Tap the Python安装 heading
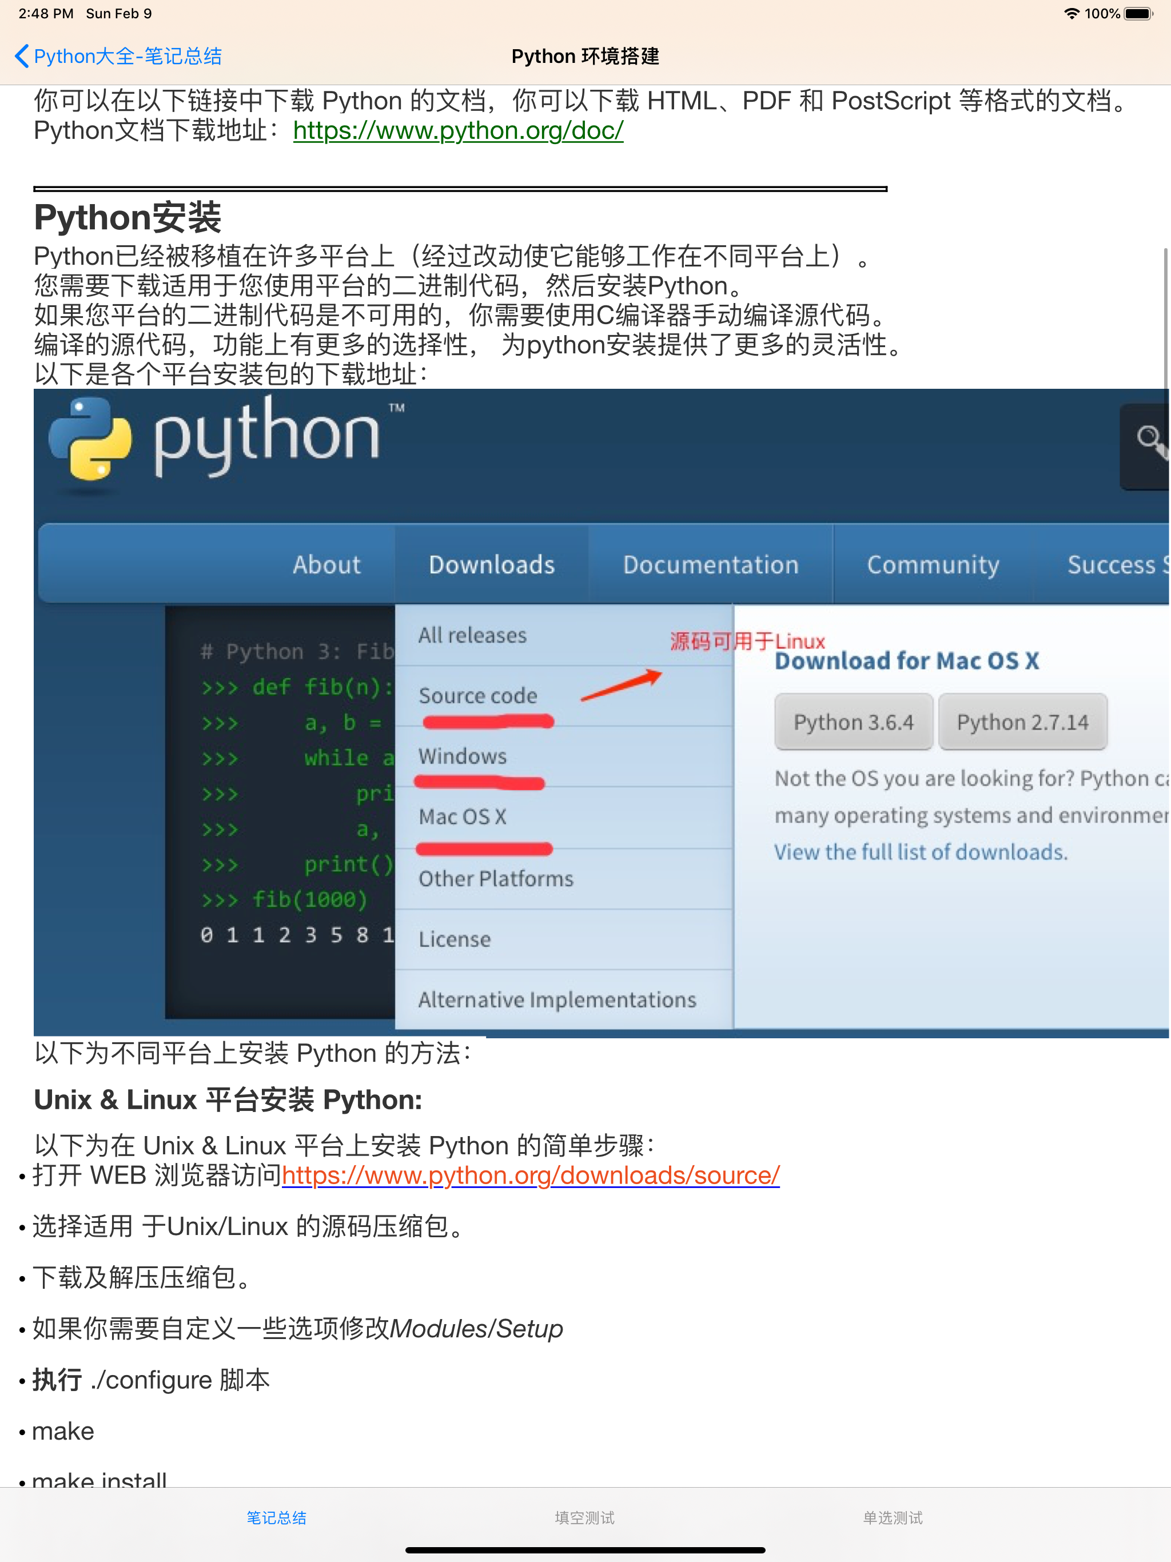 [128, 217]
